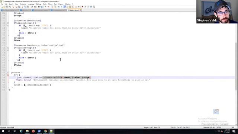The image size is (238, 134).
Task: Toggle the highlighted Indent Guide button
Action: pyautogui.click(x=64, y=7)
